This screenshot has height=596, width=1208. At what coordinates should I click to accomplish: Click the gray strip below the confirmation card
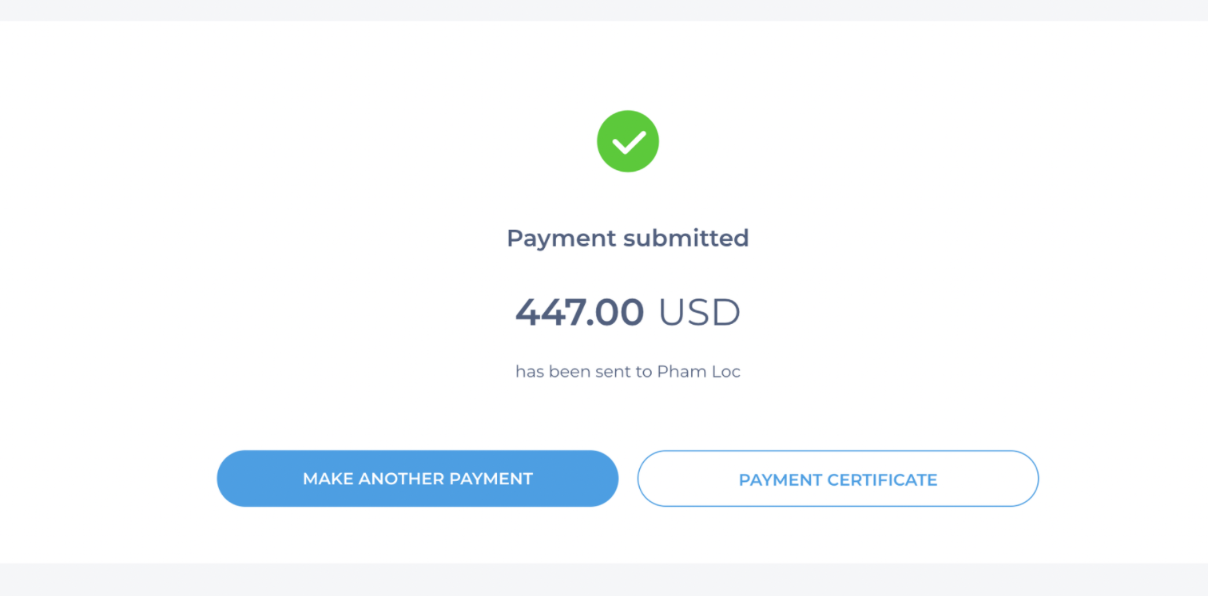(x=604, y=580)
